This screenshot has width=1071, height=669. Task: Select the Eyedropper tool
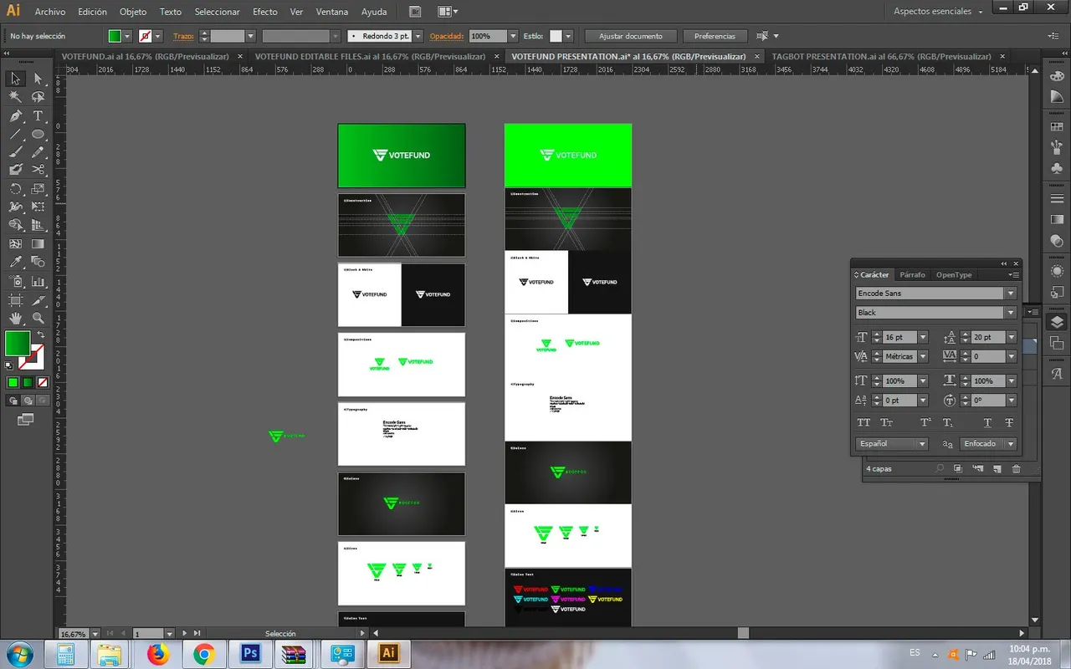(x=15, y=263)
